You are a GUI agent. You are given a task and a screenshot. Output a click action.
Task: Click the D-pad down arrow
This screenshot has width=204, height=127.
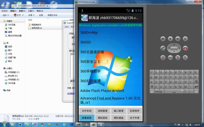click(x=174, y=52)
